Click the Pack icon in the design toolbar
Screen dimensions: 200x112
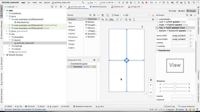(x=126, y=19)
